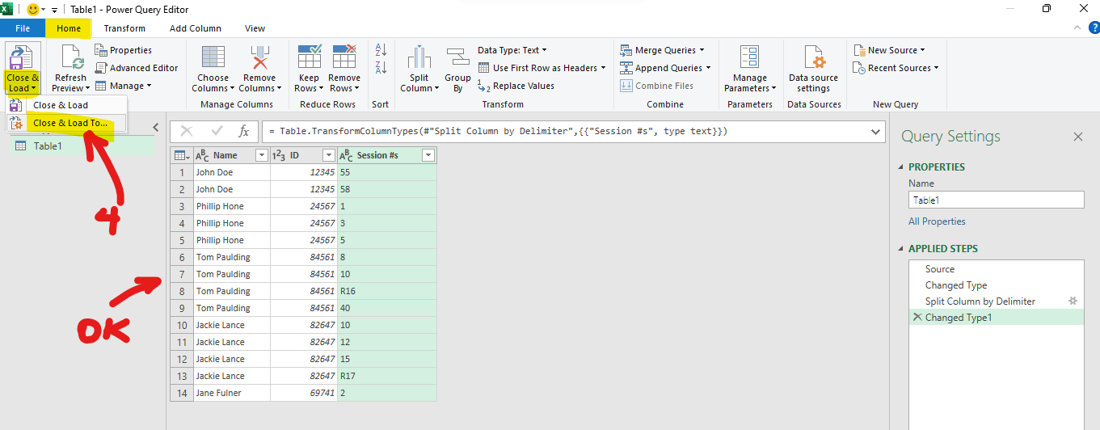Change the ID column data type icon

(279, 155)
